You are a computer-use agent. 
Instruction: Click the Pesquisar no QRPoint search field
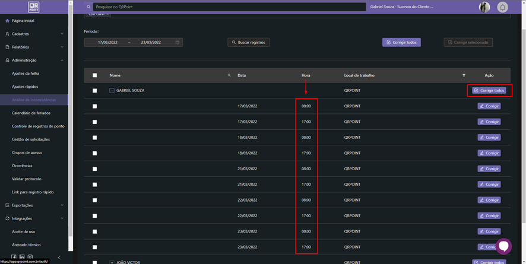pos(229,7)
